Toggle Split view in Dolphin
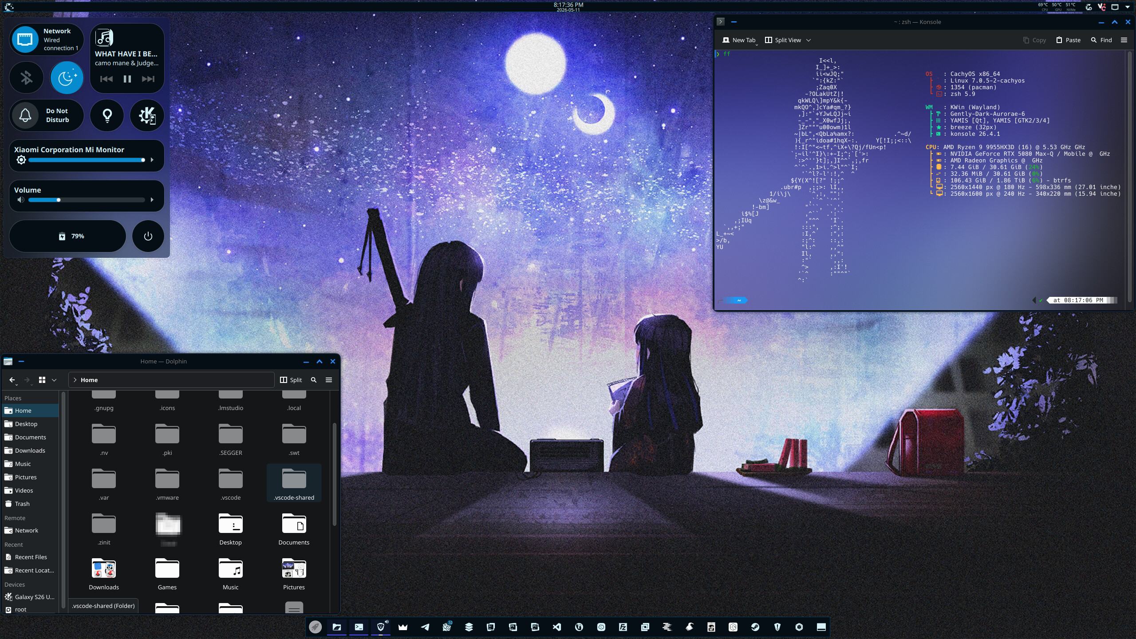This screenshot has width=1136, height=639. (x=291, y=380)
